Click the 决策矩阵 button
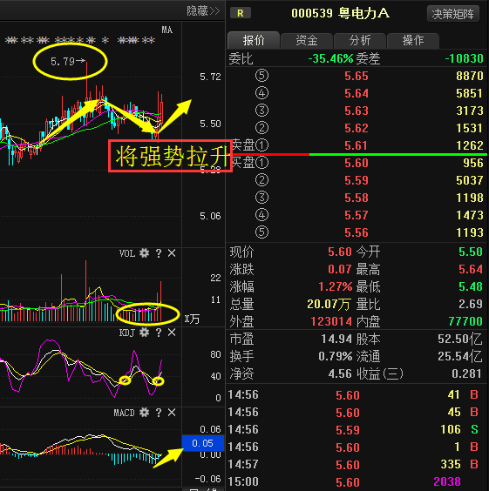 coord(453,14)
